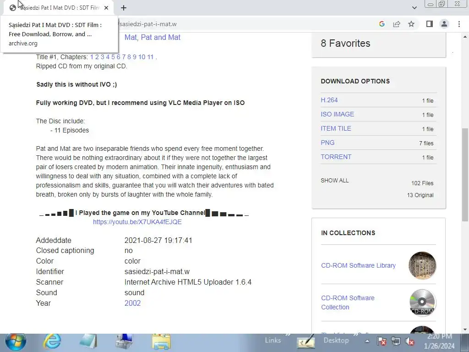Show hidden system tray icons

(x=367, y=341)
